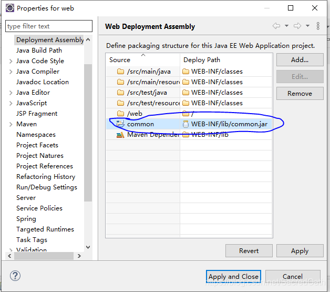Image resolution: width=330 pixels, height=292 pixels.
Task: Click the Maven Dependencies library icon
Action: pos(120,135)
